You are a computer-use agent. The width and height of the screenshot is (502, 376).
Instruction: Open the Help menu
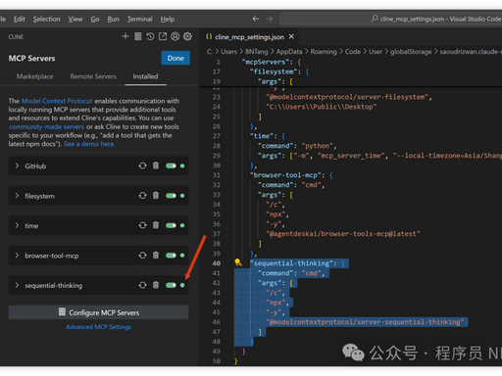click(x=168, y=19)
